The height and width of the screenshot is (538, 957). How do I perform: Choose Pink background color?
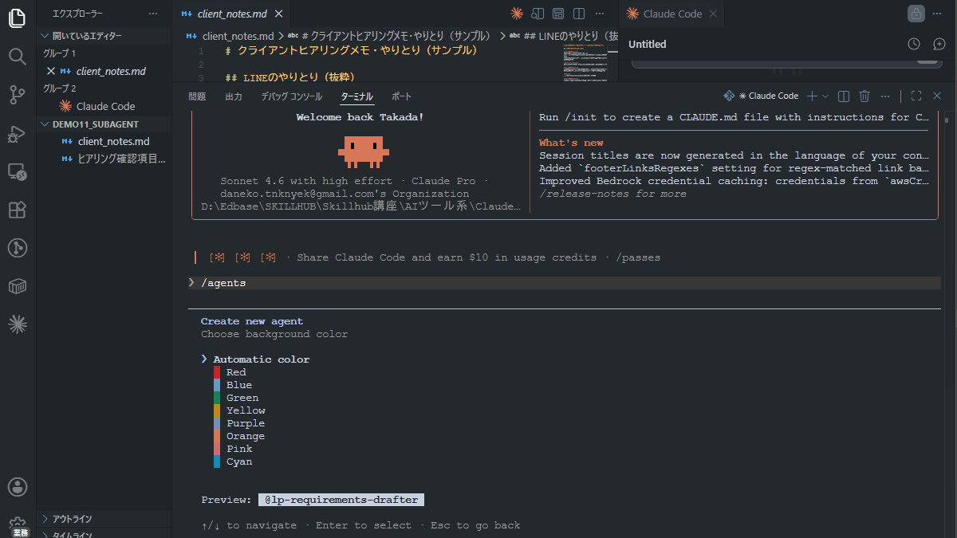pyautogui.click(x=239, y=449)
